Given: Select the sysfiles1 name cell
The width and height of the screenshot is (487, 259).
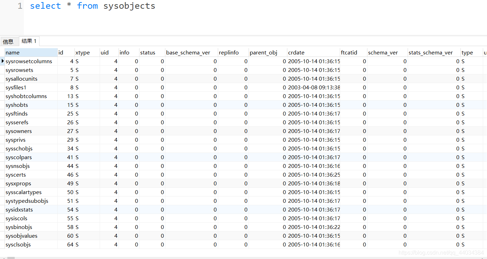Looking at the screenshot, I should (x=31, y=87).
